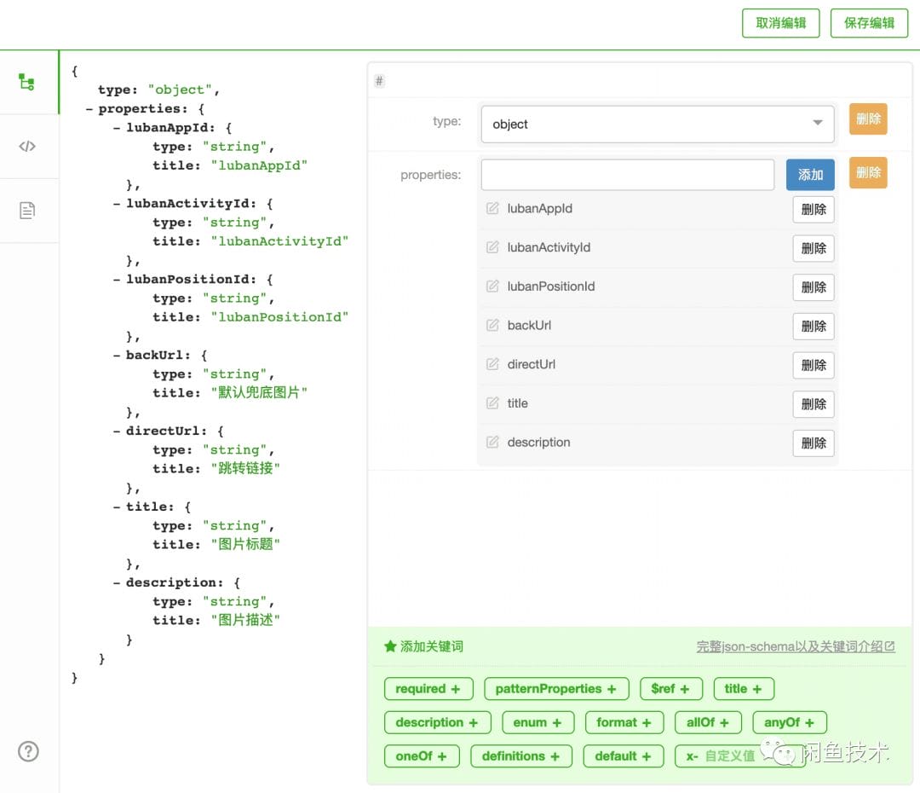Open the full json-schema introduction link
The image size is (920, 793).
[795, 646]
